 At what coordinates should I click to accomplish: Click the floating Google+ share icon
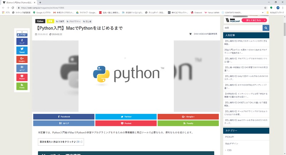[22, 59]
